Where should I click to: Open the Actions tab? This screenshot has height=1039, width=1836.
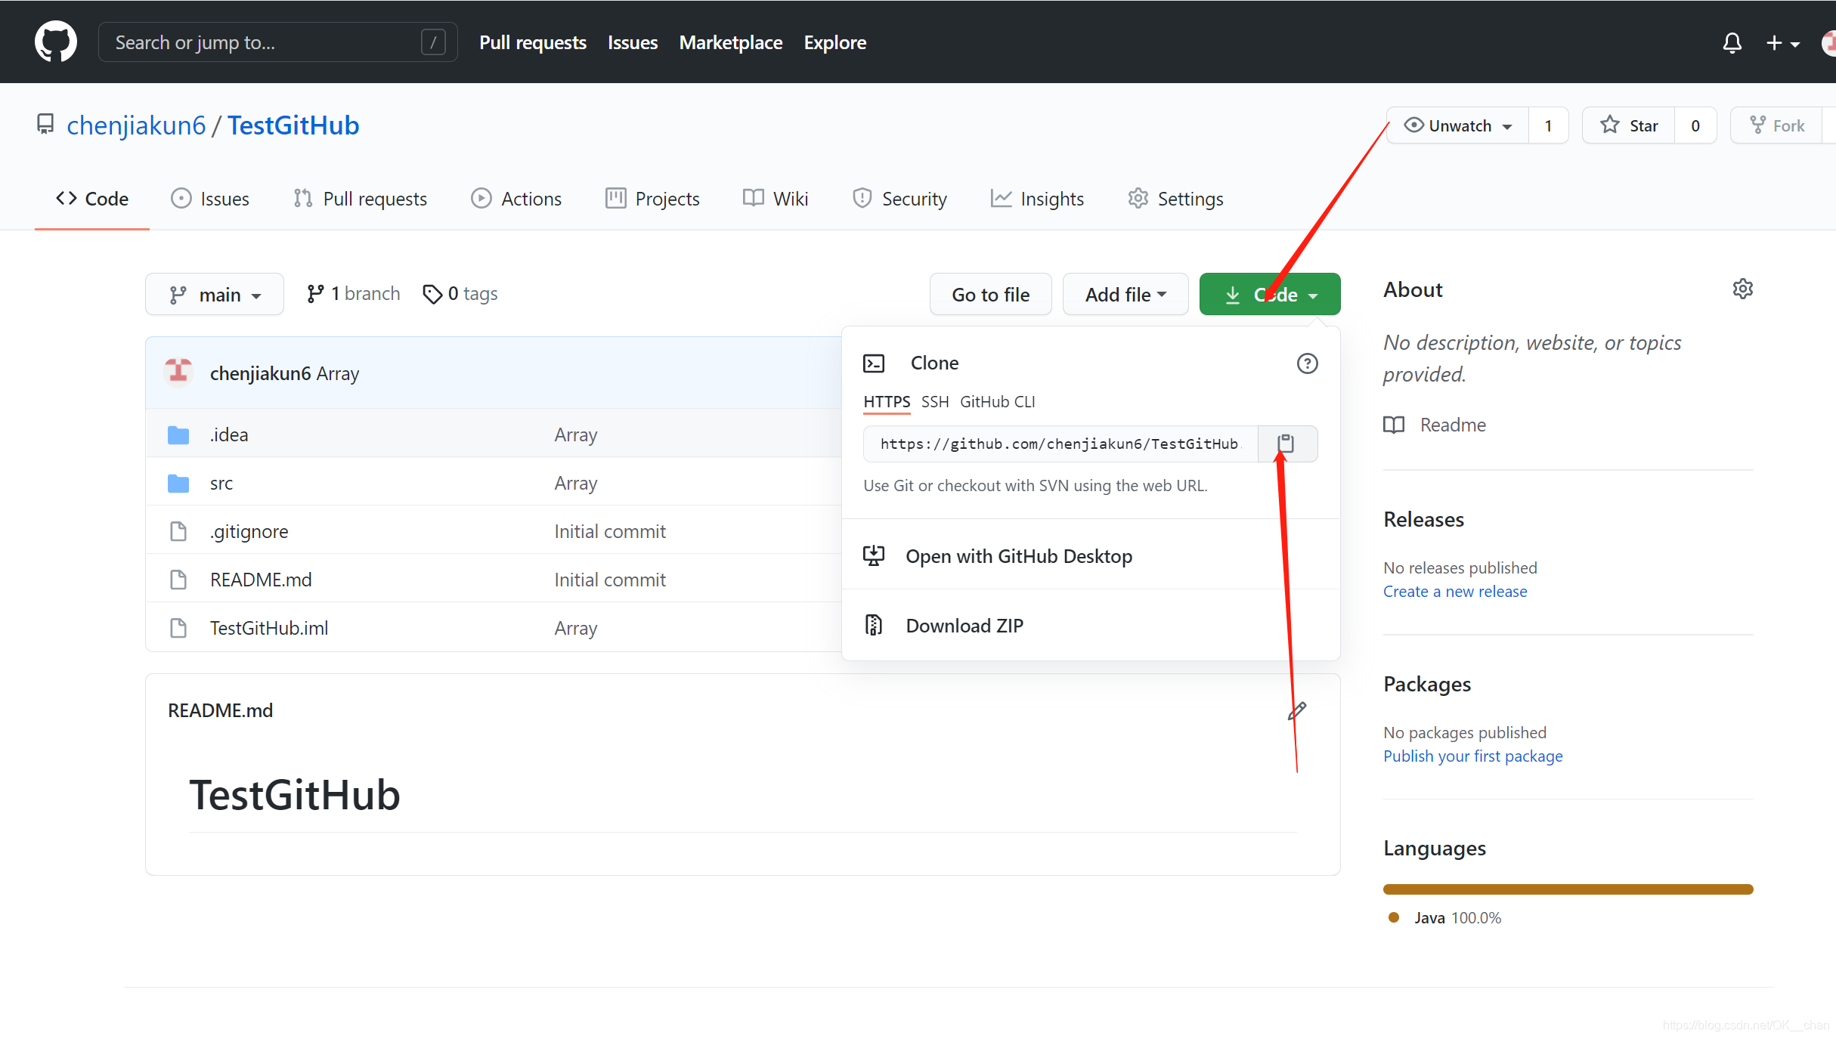point(517,199)
